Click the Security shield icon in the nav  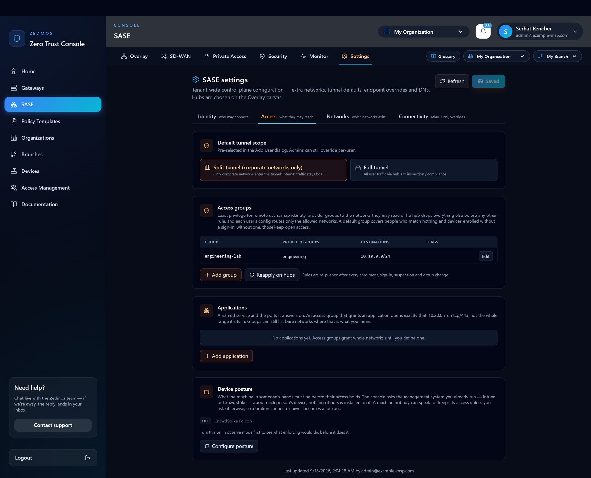[262, 56]
